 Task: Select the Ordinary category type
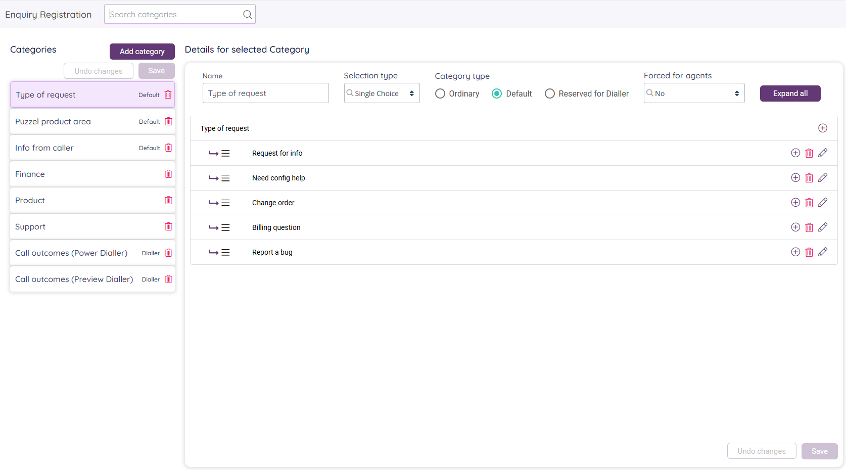click(440, 93)
